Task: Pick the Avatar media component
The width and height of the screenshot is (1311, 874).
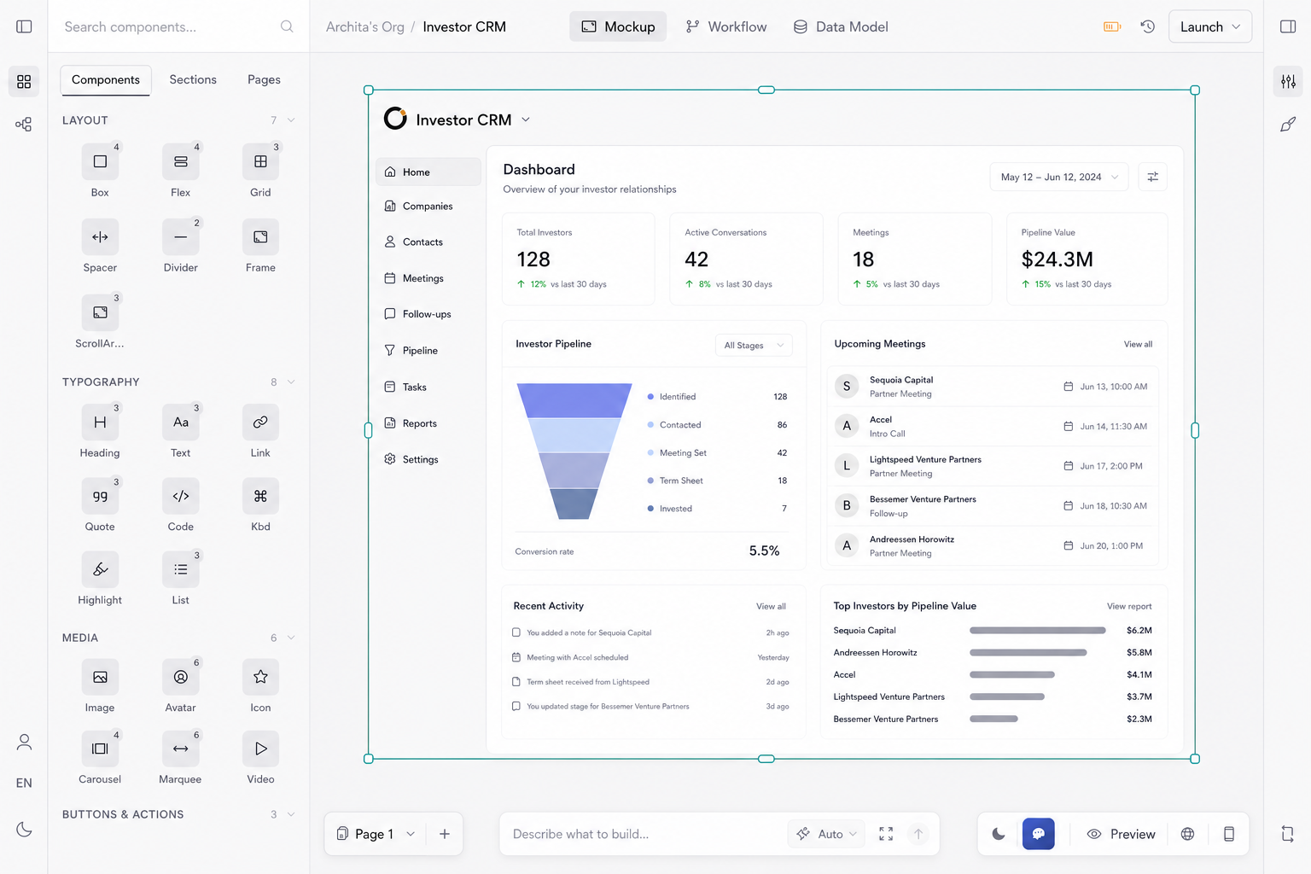Action: 180,677
